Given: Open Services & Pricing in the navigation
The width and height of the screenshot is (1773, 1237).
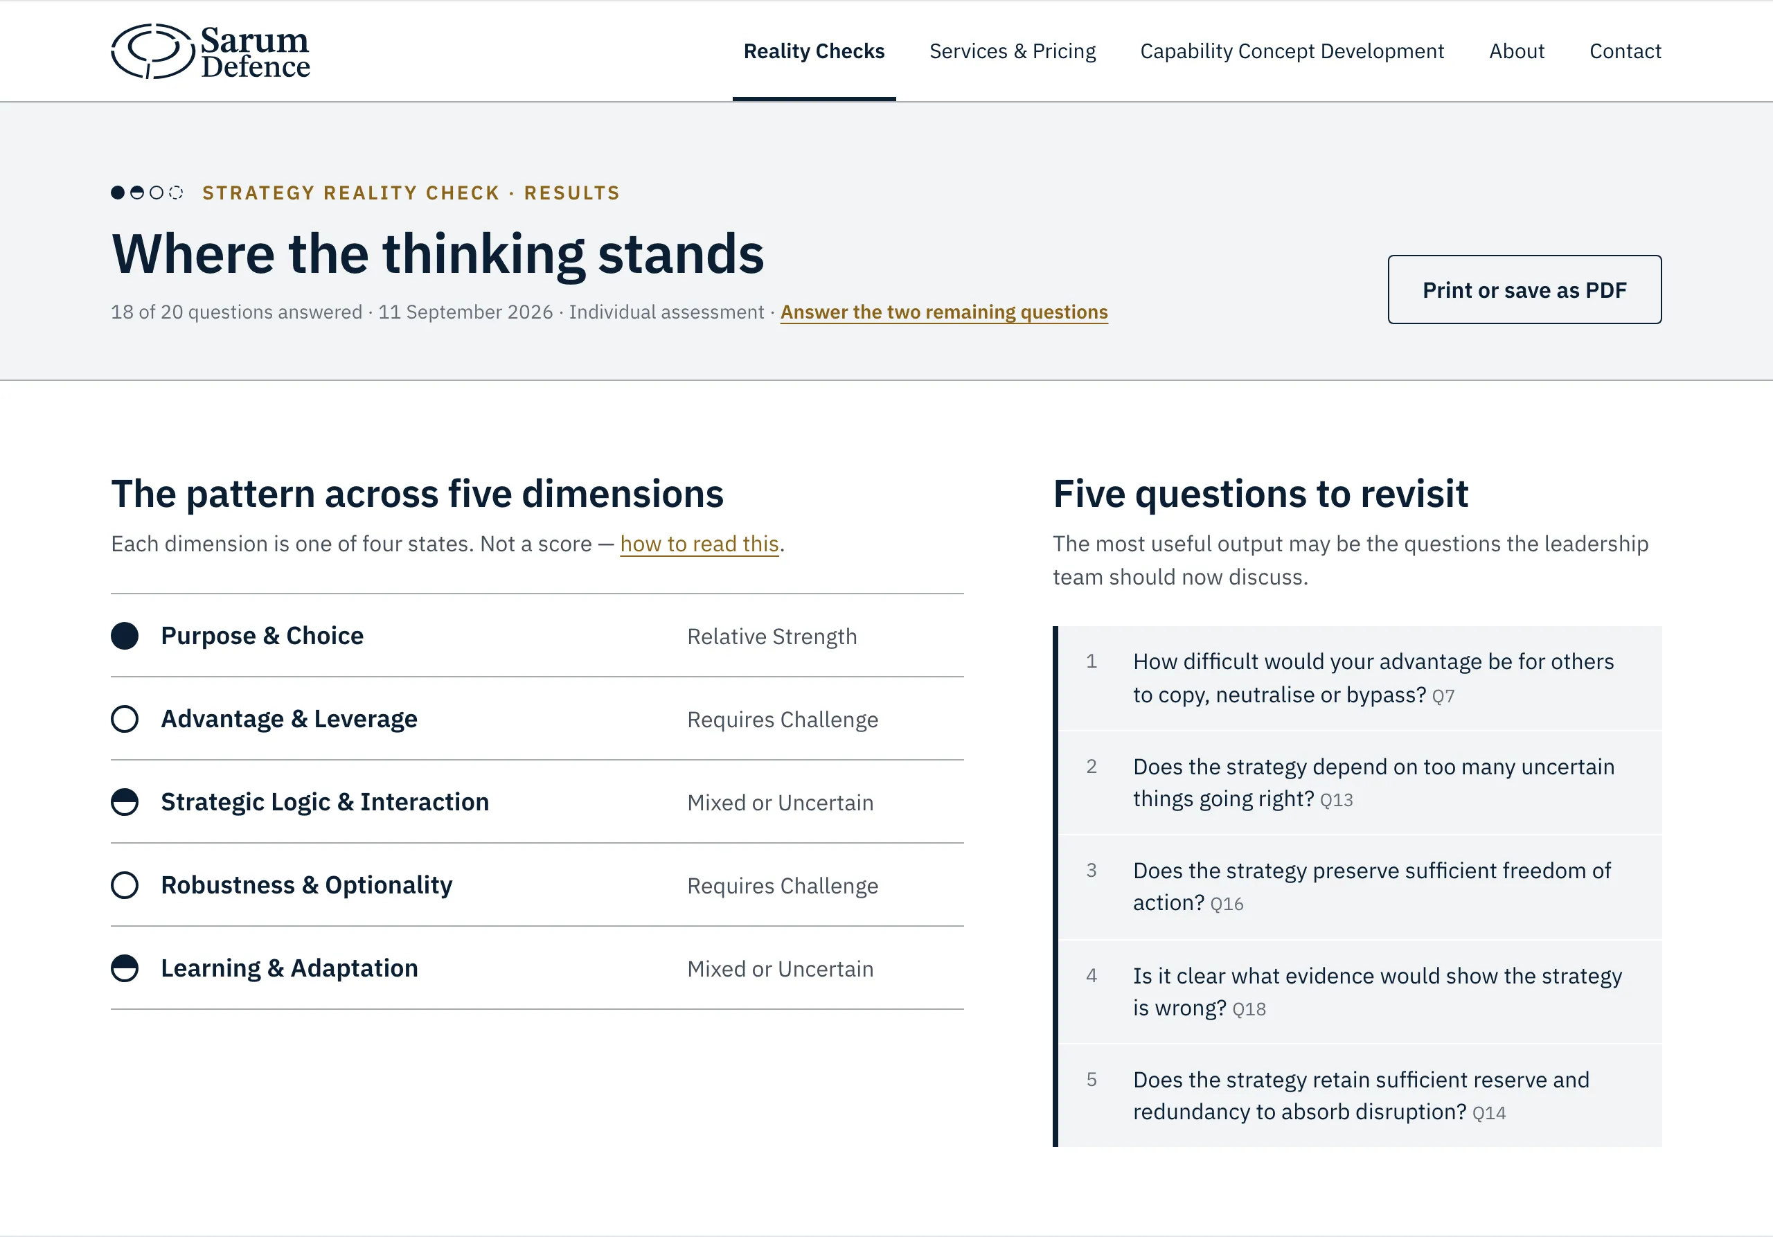Looking at the screenshot, I should (x=1013, y=51).
